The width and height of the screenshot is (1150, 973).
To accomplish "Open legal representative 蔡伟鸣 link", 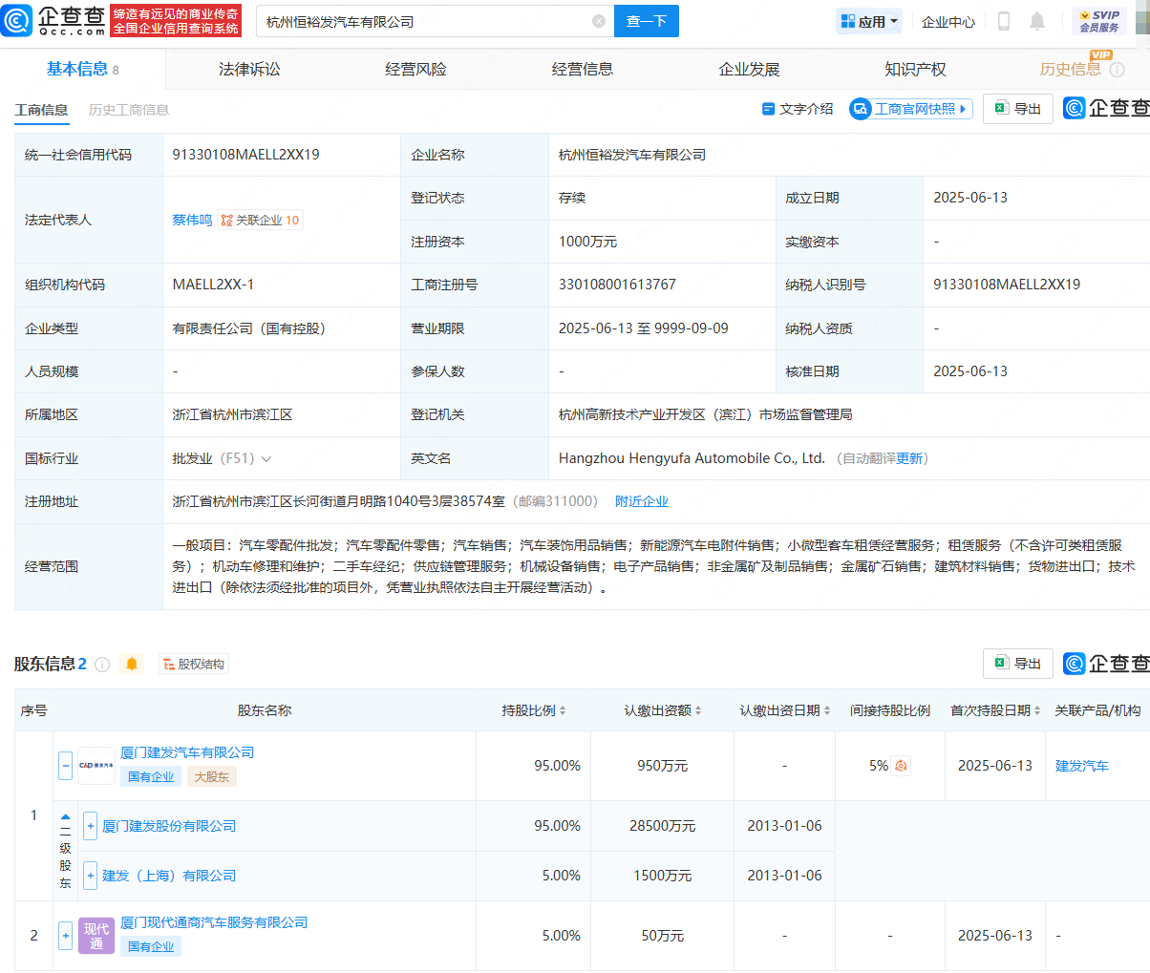I will (192, 220).
